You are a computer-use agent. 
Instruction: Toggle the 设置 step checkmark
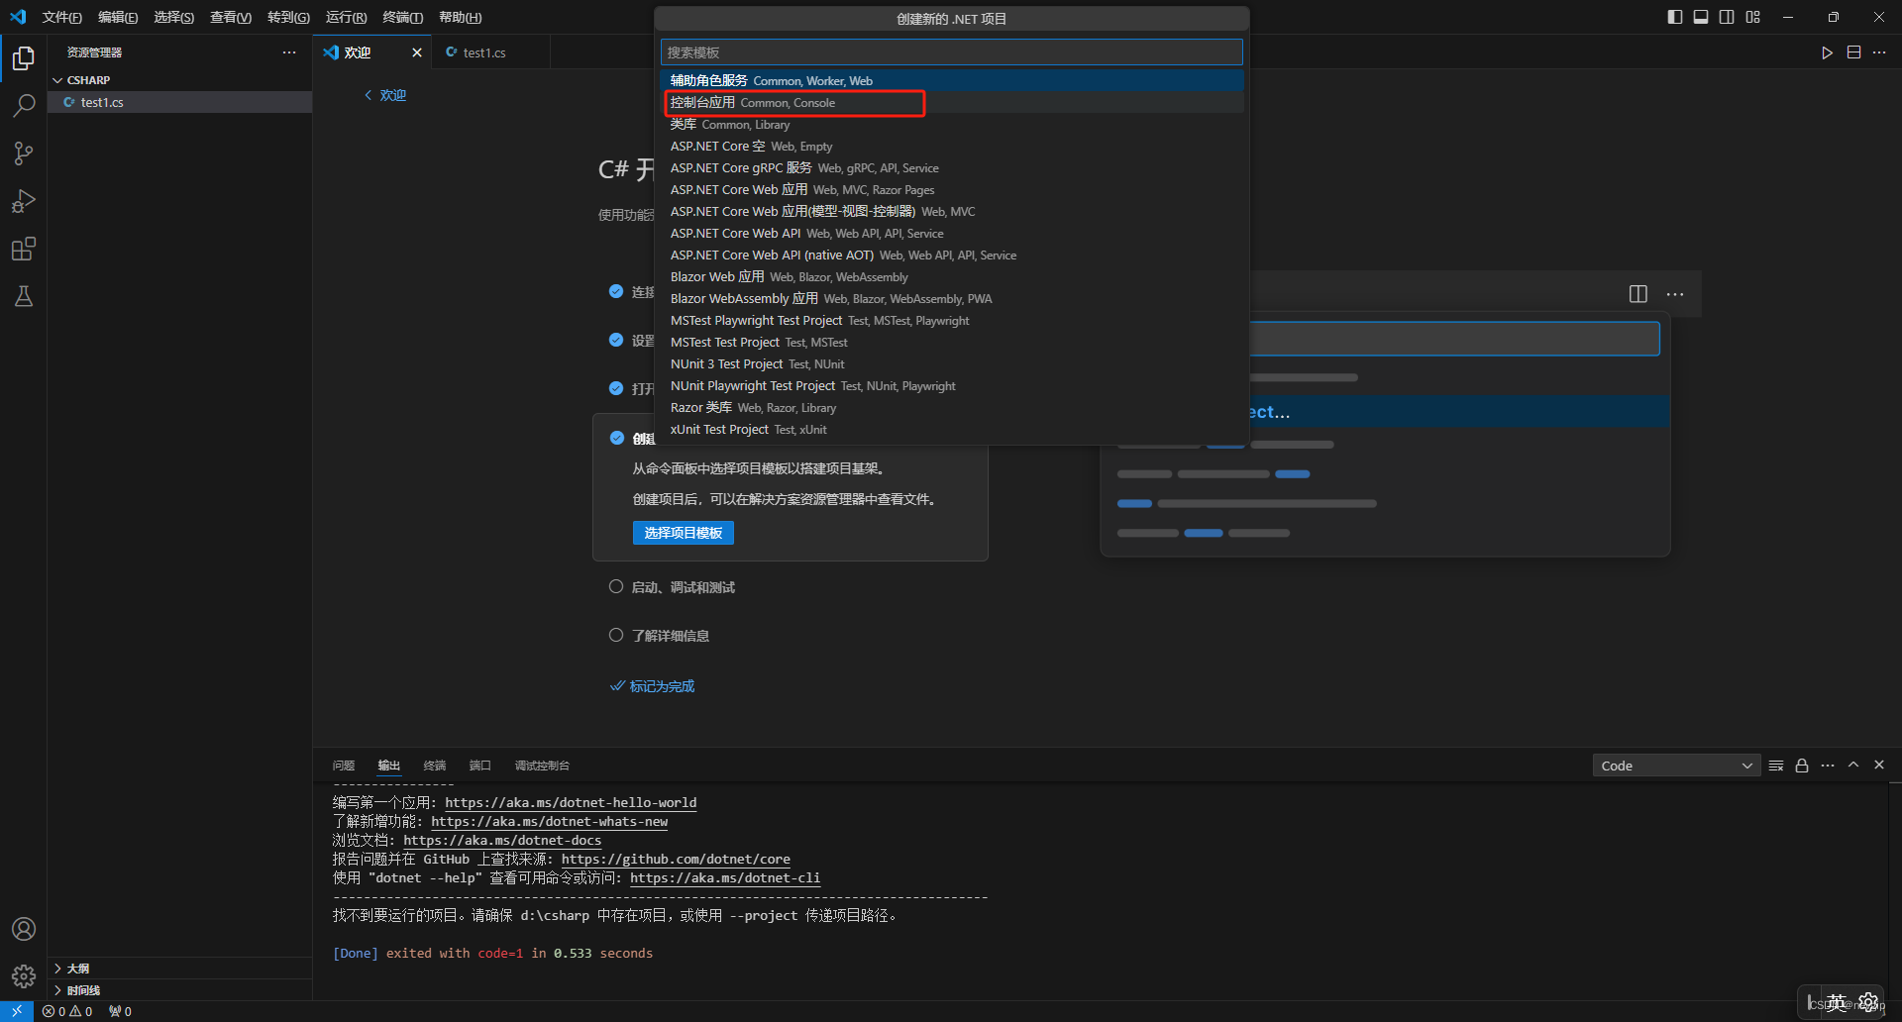616,340
